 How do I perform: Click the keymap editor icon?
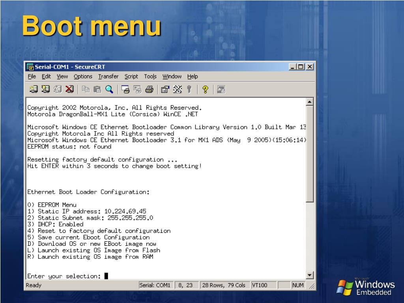(x=177, y=90)
